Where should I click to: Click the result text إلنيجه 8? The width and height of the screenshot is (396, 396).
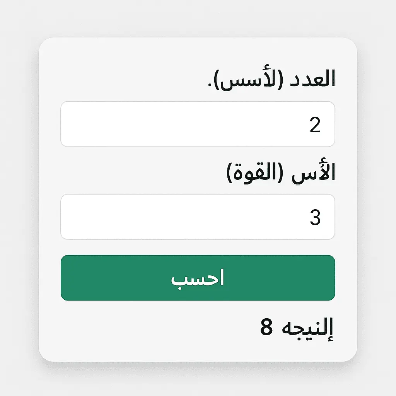[x=298, y=328]
